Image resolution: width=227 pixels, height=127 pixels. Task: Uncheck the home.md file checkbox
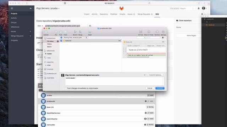click(x=61, y=41)
